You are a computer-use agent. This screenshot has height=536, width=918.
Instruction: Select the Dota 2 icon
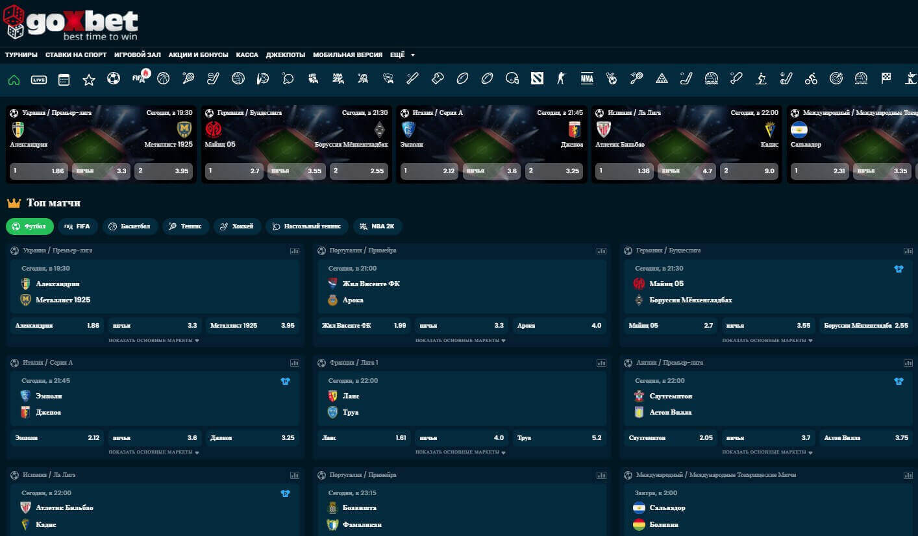tap(537, 79)
